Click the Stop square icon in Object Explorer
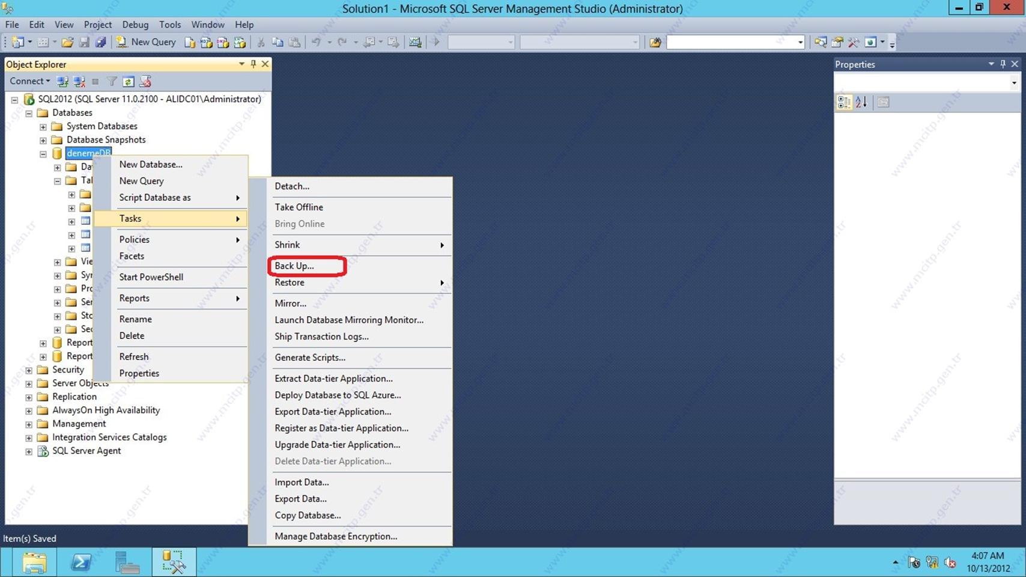The height and width of the screenshot is (577, 1026). (95, 82)
